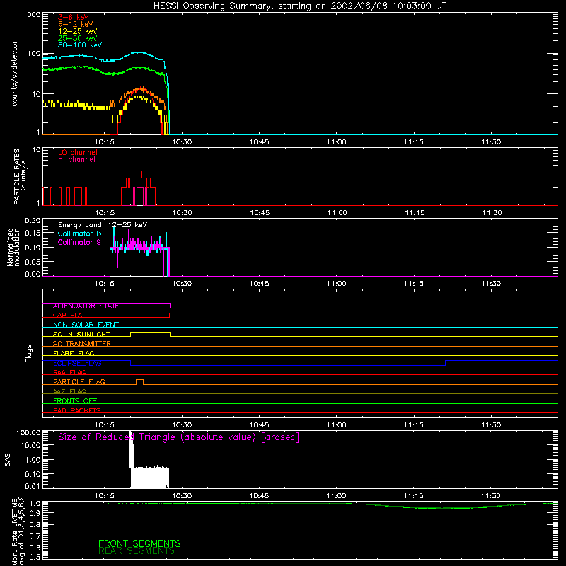Viewport: 566px width, 566px height.
Task: Select the cyan 50-100 keV legend entry
Action: point(80,45)
